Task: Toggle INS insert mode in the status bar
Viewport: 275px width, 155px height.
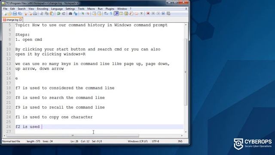Action: click(180, 141)
